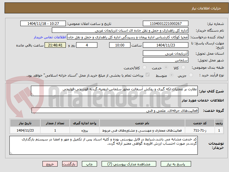Click the remaining time field 21:46:41

55,45
